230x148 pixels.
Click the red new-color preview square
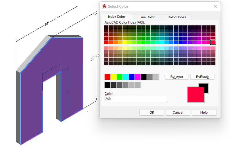click(x=196, y=95)
